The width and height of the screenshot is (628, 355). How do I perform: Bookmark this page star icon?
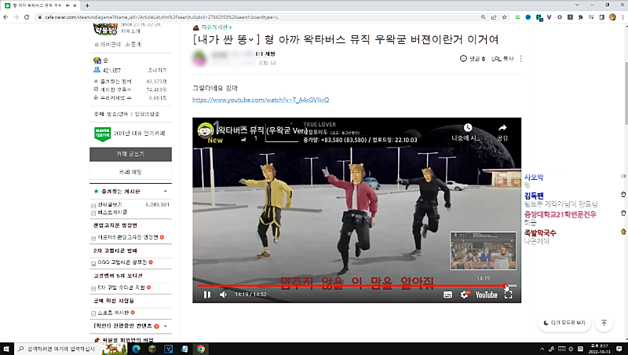[504, 17]
